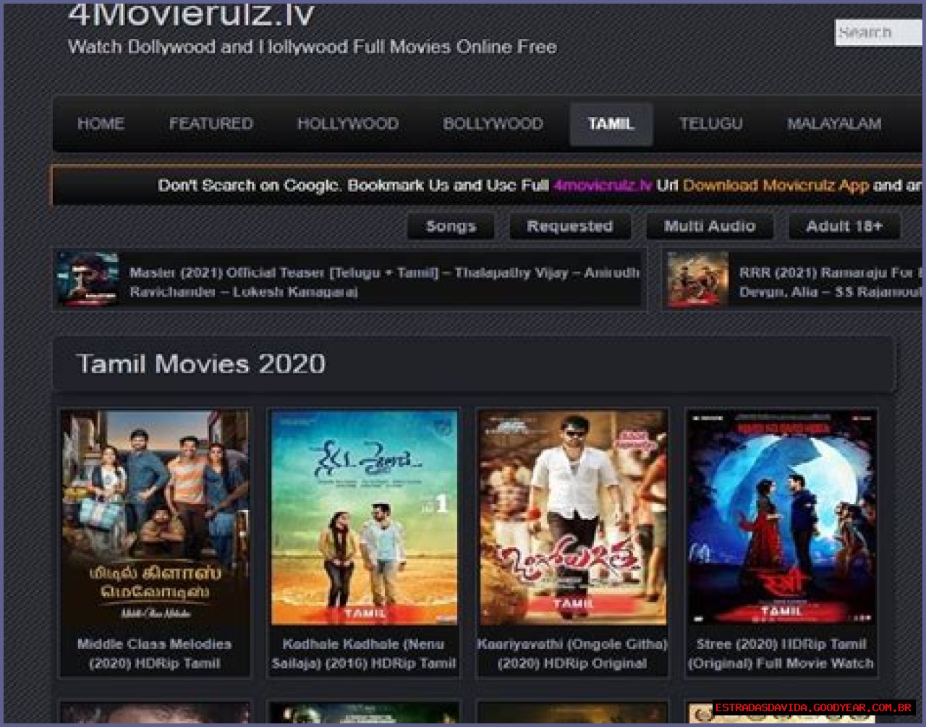Screen dimensions: 926x727
Task: Click the Songs button
Action: [x=451, y=226]
